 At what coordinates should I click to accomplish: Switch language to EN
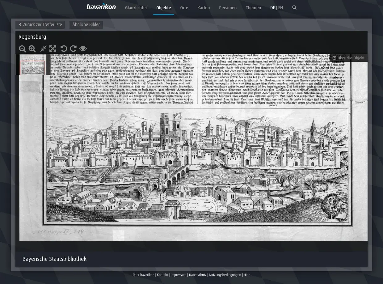pos(280,8)
